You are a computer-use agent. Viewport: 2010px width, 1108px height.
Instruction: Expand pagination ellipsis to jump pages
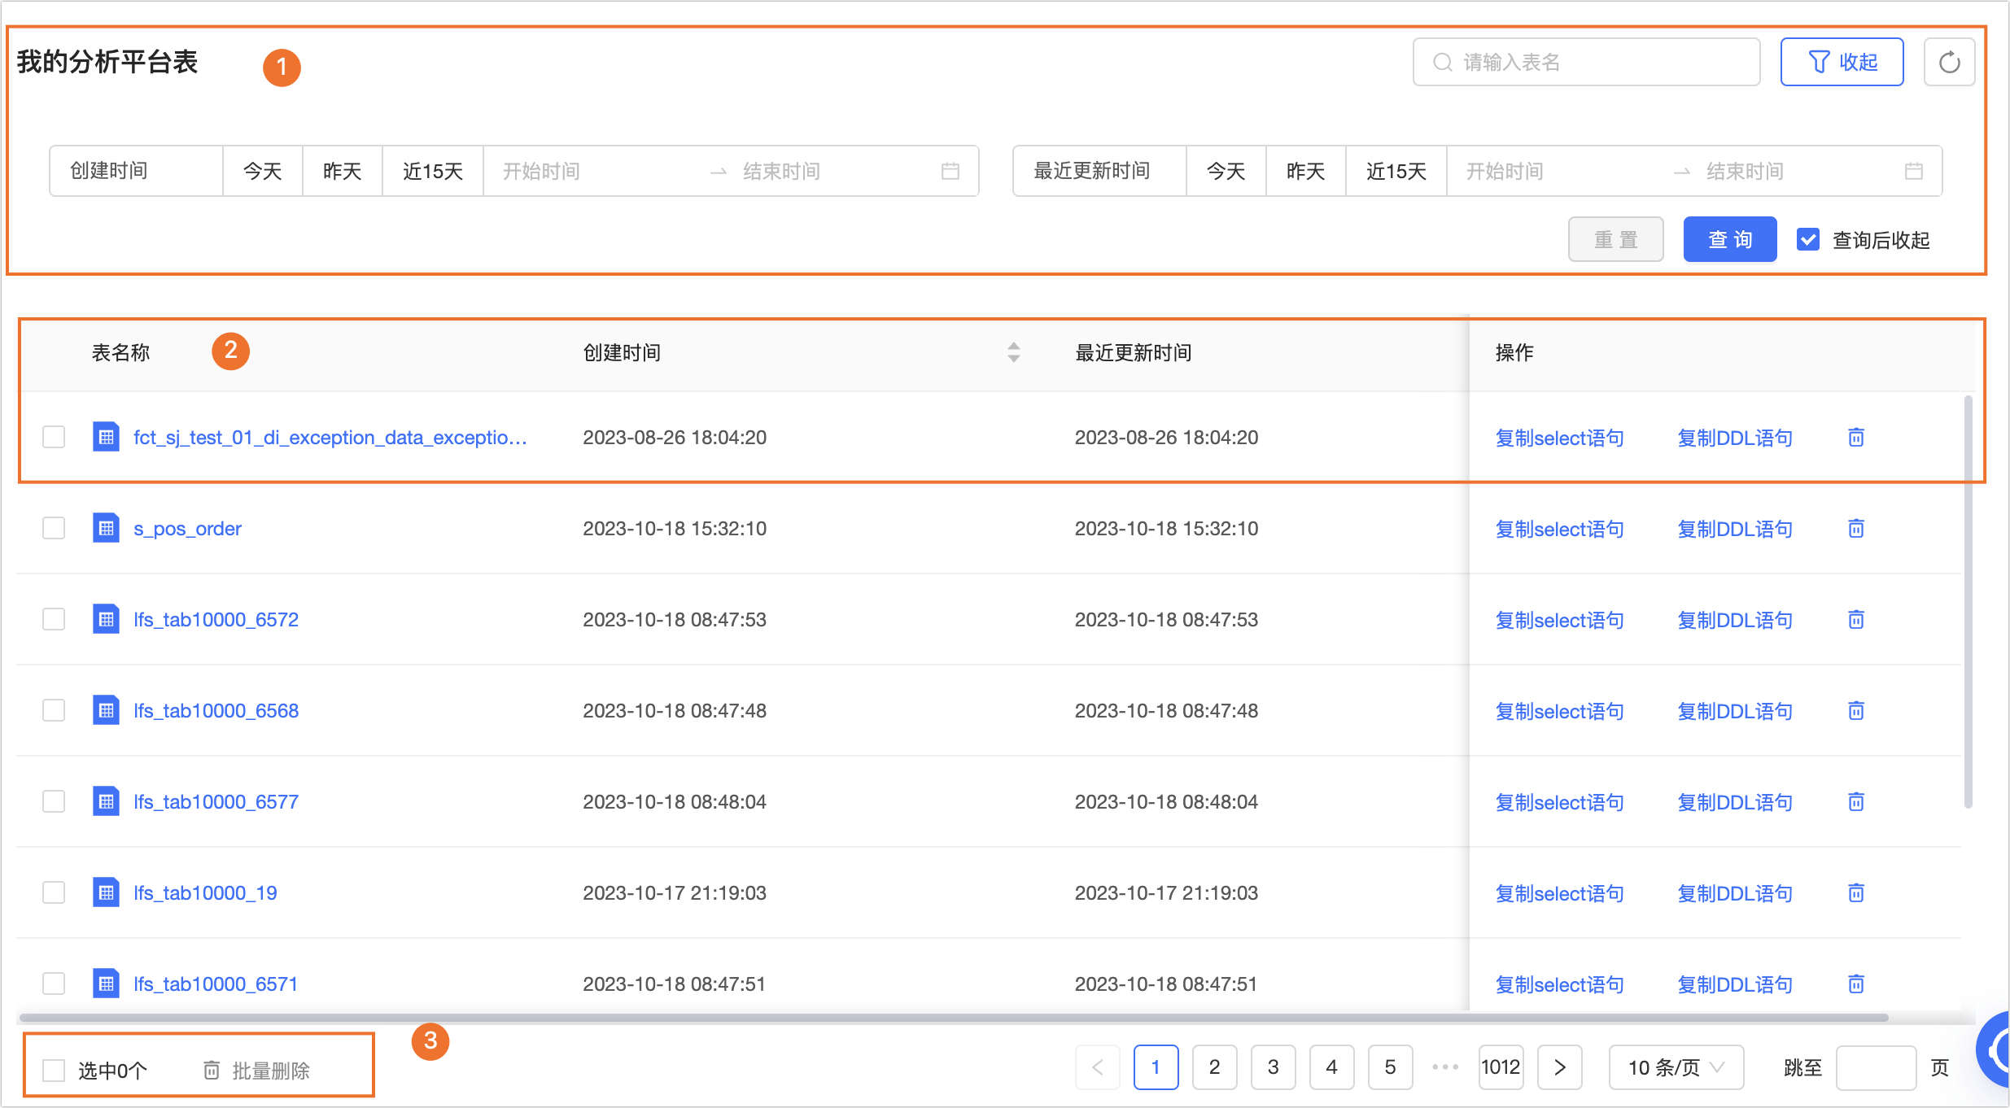[1444, 1067]
